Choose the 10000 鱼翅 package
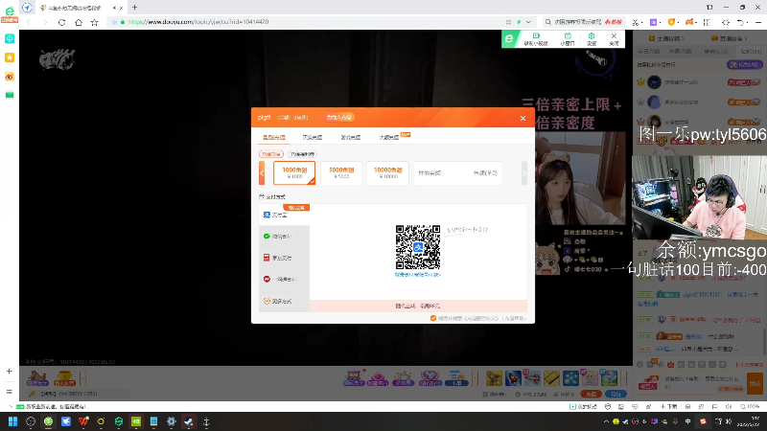767x431 pixels. [388, 172]
